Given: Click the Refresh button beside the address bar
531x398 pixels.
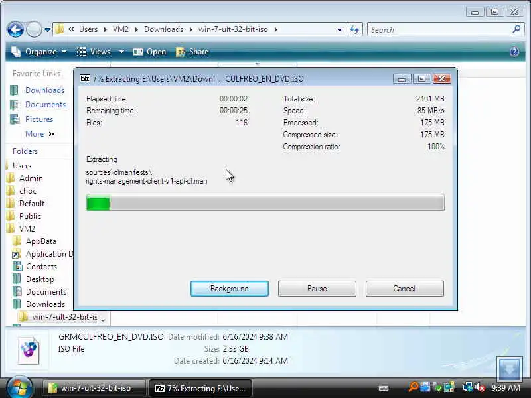Looking at the screenshot, I should point(354,29).
